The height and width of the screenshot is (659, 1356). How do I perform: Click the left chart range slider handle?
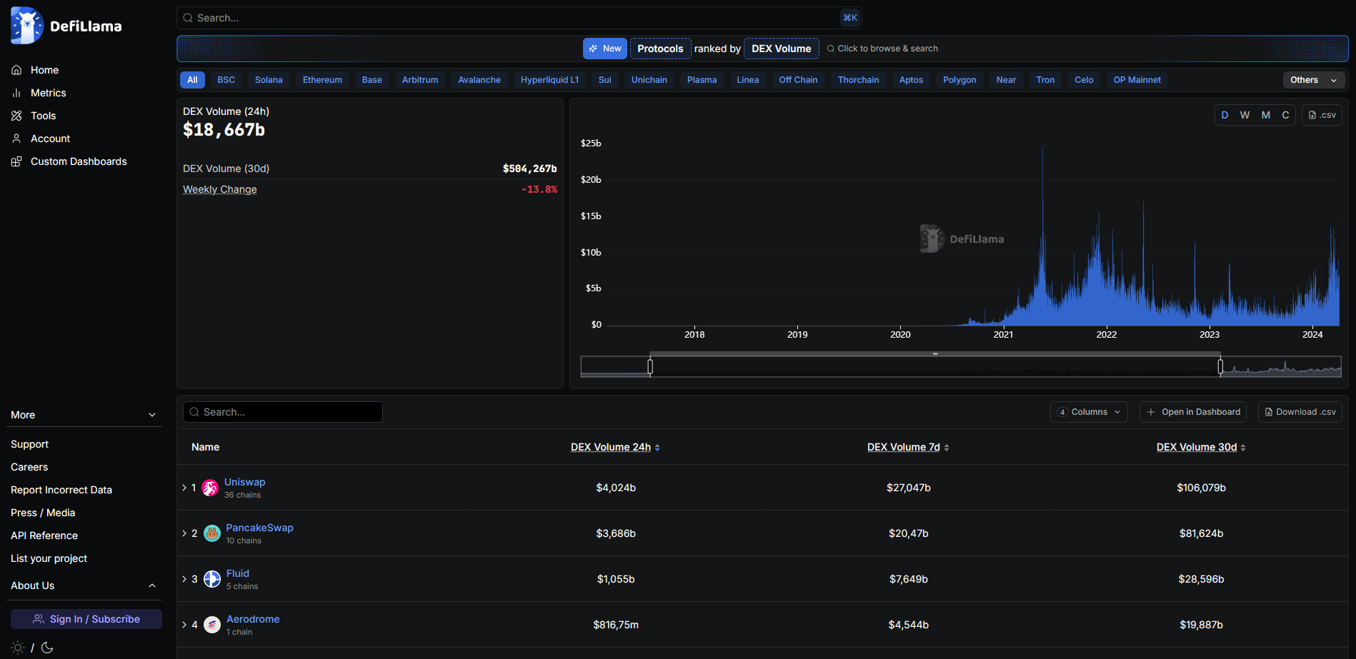(650, 366)
